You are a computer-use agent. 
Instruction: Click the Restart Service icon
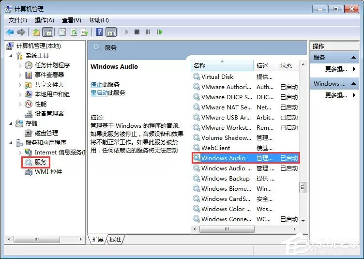click(159, 32)
